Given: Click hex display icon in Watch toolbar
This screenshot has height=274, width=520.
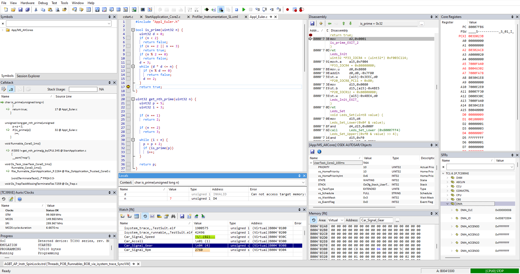Looking at the screenshot, I should [x=152, y=216].
